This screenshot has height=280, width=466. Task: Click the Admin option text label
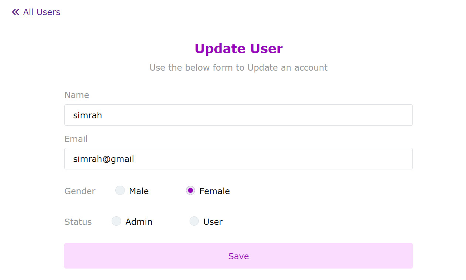(139, 222)
